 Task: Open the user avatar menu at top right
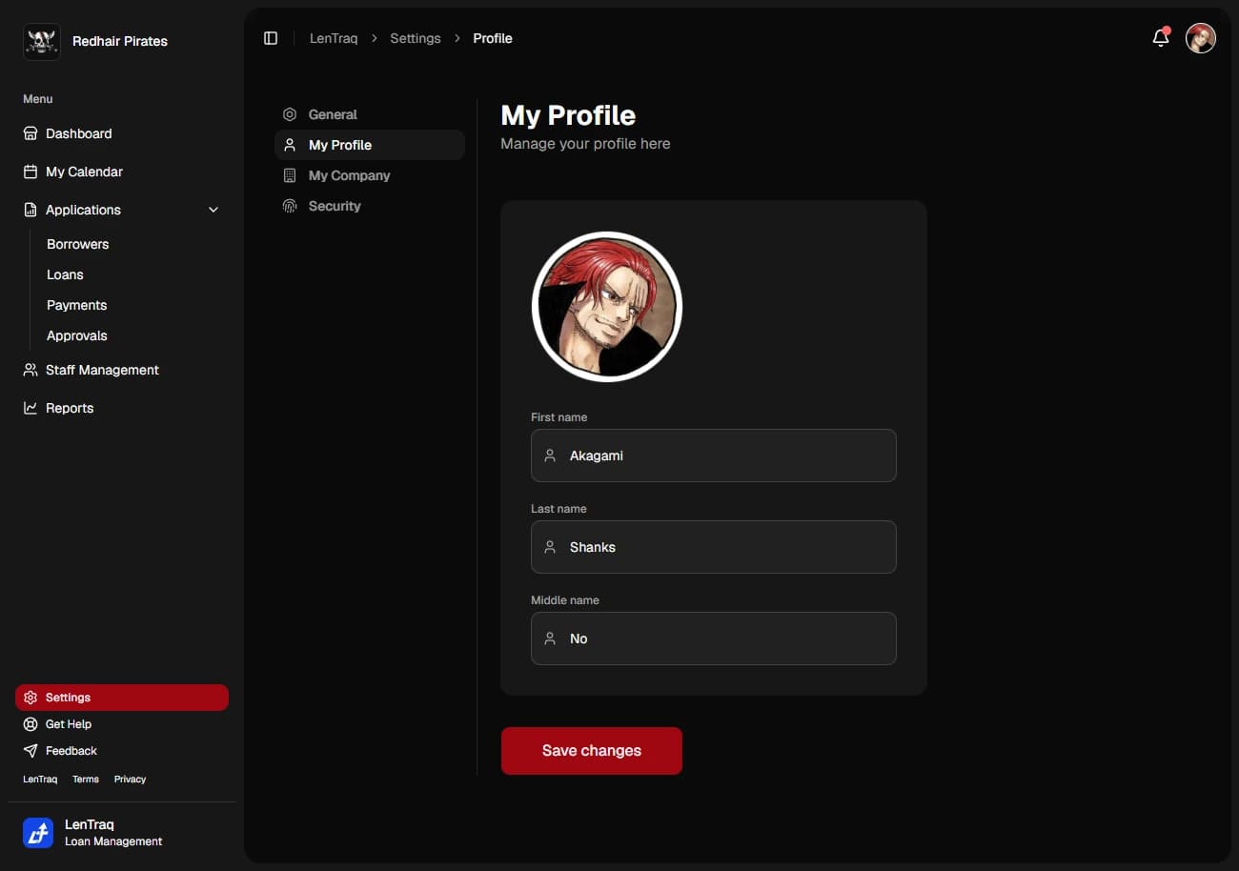(x=1201, y=38)
